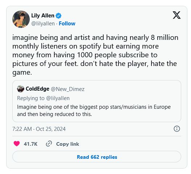Viewport: 191px width, 174px height.
Task: Open the 7:22 AM Oct 25, 2024 timestamp
Action: pos(39,129)
